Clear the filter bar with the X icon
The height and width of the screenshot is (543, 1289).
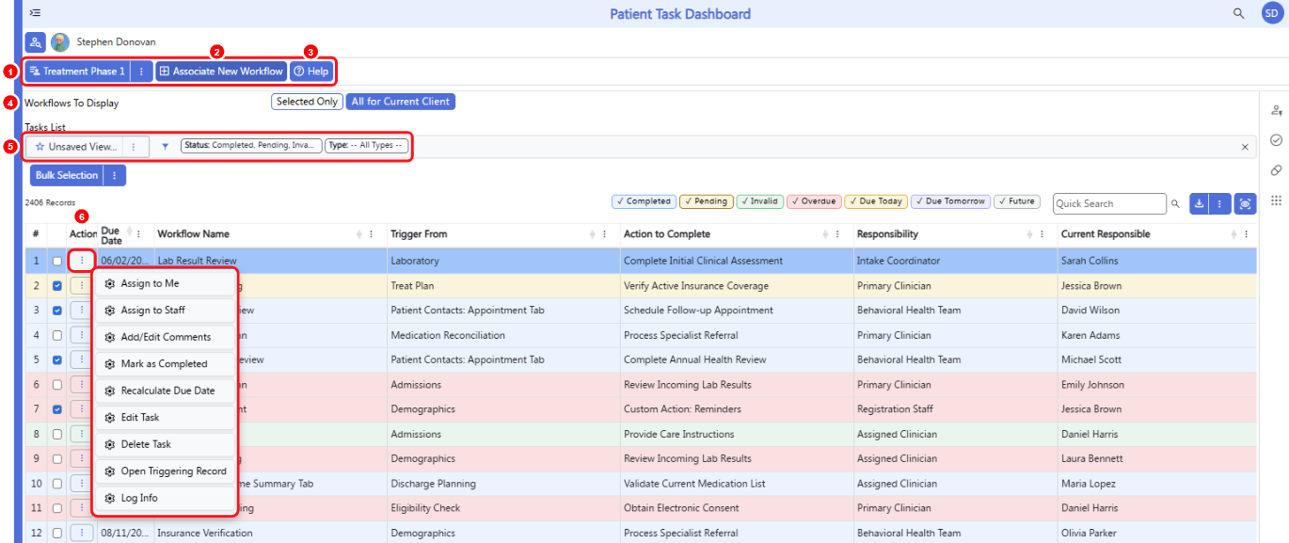[1245, 147]
